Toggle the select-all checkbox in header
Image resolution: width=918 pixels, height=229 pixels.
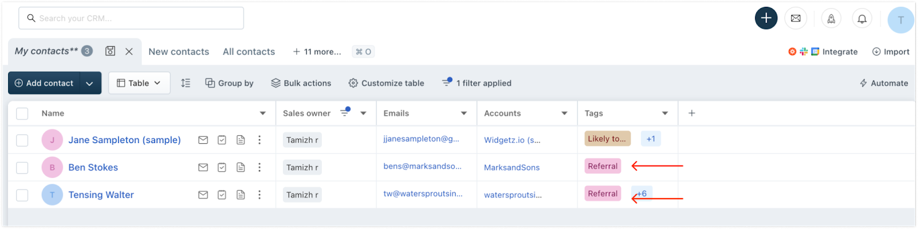[22, 113]
